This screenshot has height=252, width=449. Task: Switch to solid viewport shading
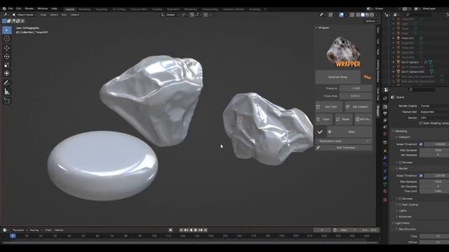(x=363, y=15)
